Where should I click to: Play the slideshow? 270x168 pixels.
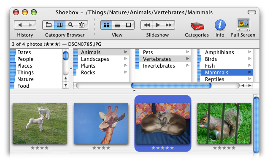point(157,25)
